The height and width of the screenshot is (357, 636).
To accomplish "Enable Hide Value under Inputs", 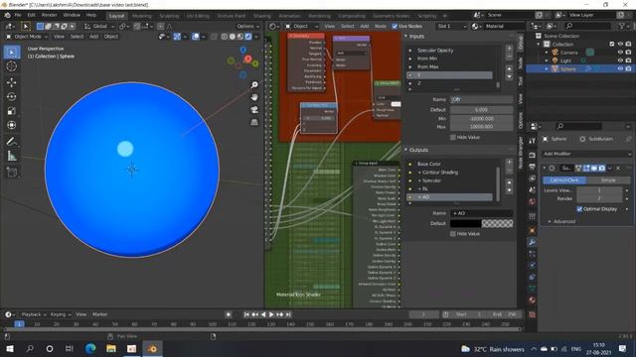I will (453, 137).
